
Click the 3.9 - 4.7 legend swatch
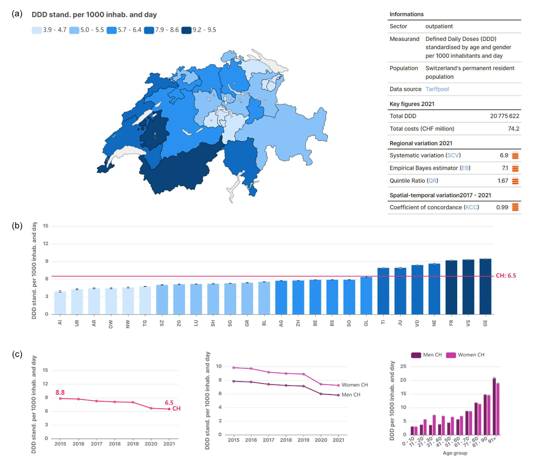tap(37, 30)
